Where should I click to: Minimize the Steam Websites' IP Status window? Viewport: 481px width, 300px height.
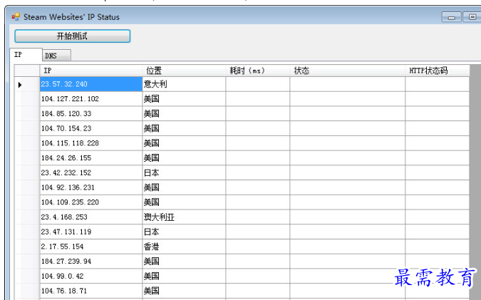point(451,17)
